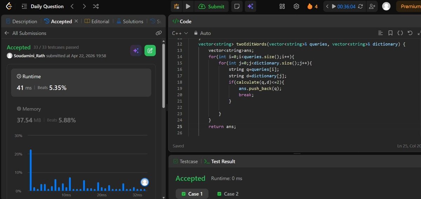Toggle Auto lock setting

(x=202, y=33)
